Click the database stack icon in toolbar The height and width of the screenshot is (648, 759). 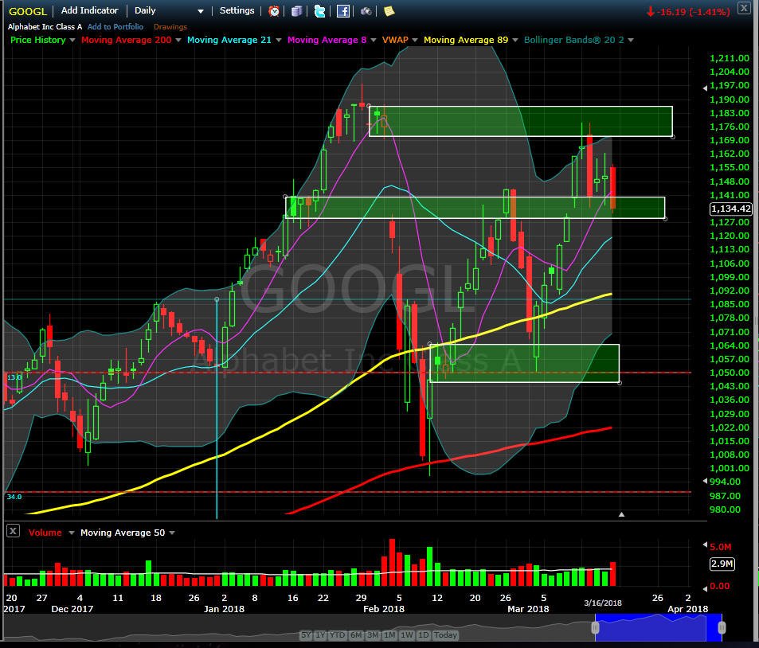tap(297, 10)
